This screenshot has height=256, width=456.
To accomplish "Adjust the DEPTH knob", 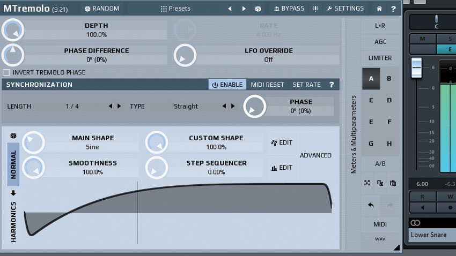I will pos(13,29).
